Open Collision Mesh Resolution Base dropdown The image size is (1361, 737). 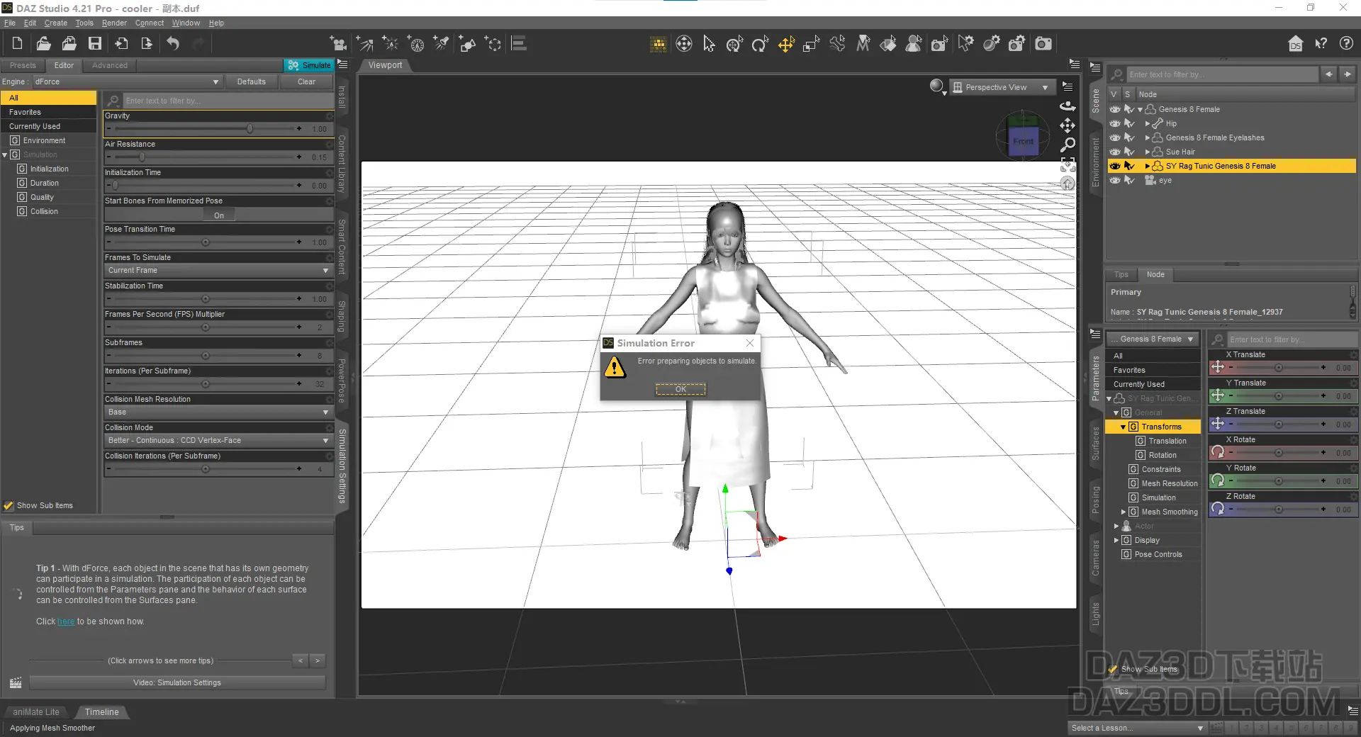point(218,412)
